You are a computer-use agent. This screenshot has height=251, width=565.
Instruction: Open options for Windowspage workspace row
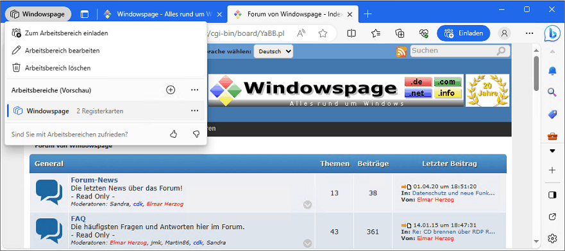coord(194,111)
